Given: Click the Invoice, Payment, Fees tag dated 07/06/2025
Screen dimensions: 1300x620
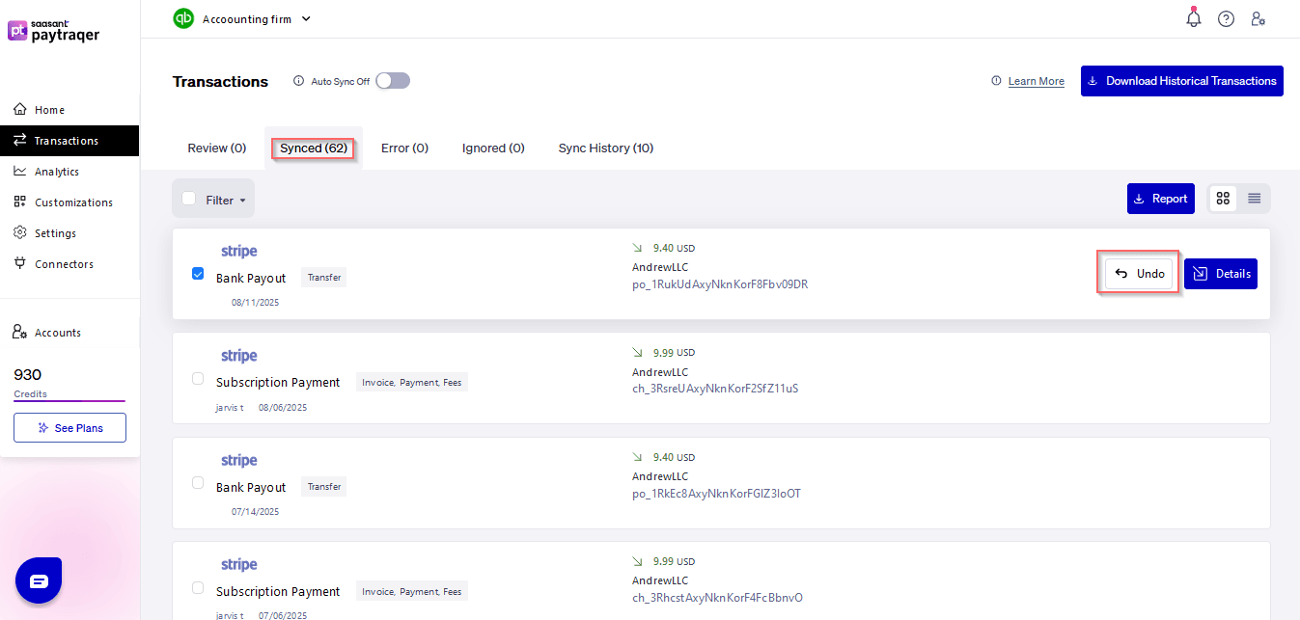Looking at the screenshot, I should coord(412,591).
